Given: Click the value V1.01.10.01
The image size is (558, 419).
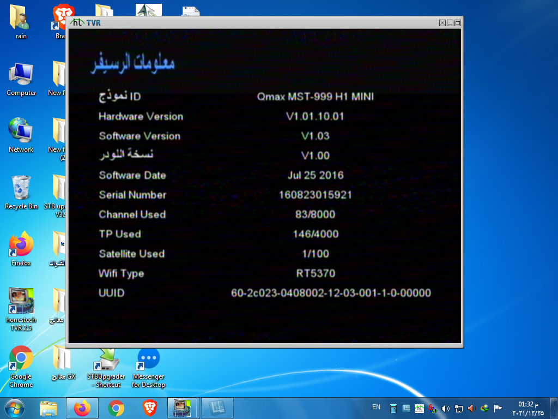Looking at the screenshot, I should [316, 116].
